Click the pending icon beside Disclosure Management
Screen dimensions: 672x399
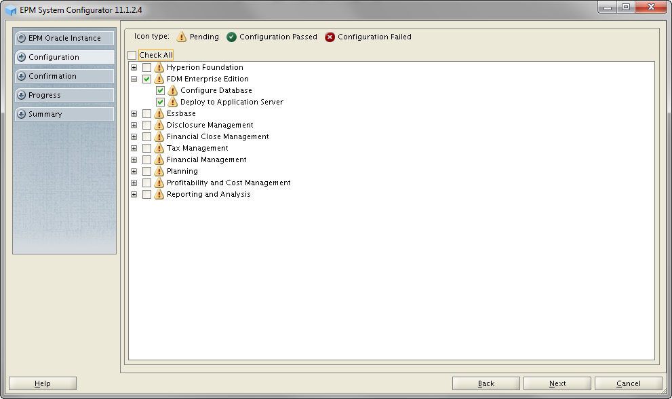159,126
